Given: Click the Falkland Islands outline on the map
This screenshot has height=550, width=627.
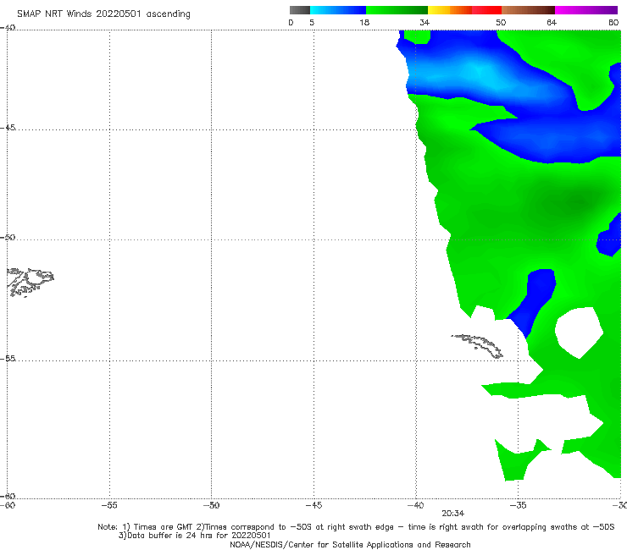Looking at the screenshot, I should (31, 283).
